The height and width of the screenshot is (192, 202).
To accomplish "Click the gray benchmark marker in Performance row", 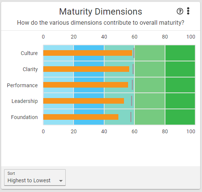I will pos(132,85).
